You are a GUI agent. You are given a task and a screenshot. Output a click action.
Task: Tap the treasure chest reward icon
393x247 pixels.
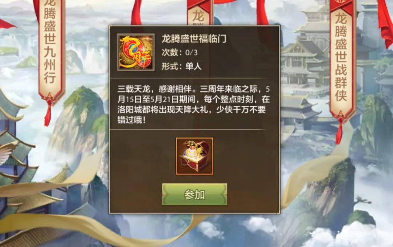click(x=194, y=156)
